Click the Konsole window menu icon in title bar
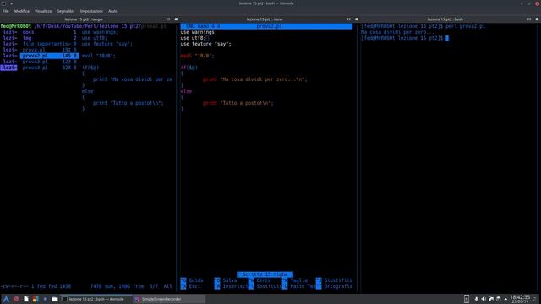 pyautogui.click(x=3, y=3)
